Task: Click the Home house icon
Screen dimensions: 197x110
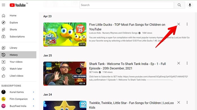Action: tap(3, 15)
